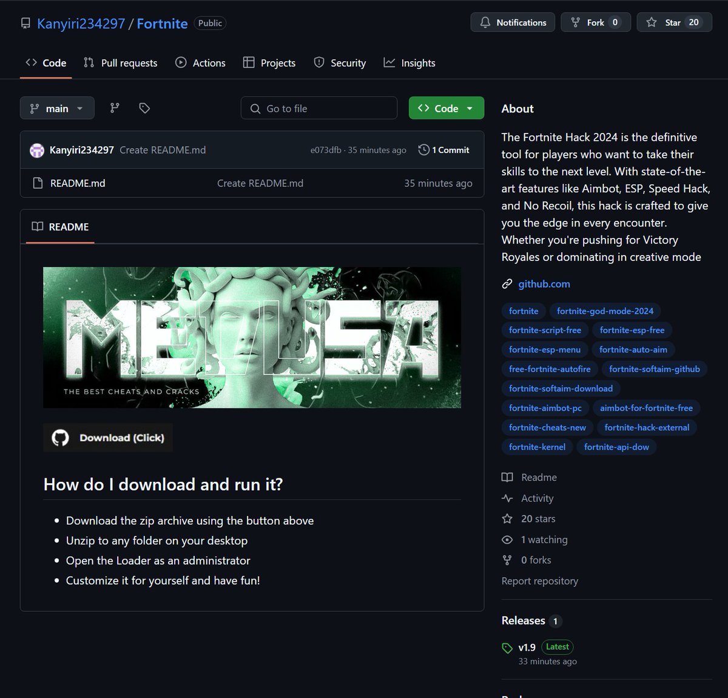Viewport: 728px width, 698px height.
Task: Select the fortnite-api-dow topic tag
Action: click(x=616, y=447)
